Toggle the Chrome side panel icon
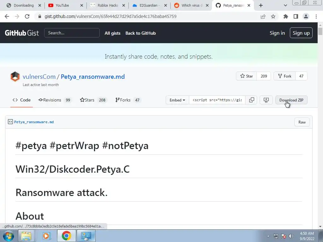This screenshot has height=242, width=323. [x=296, y=16]
